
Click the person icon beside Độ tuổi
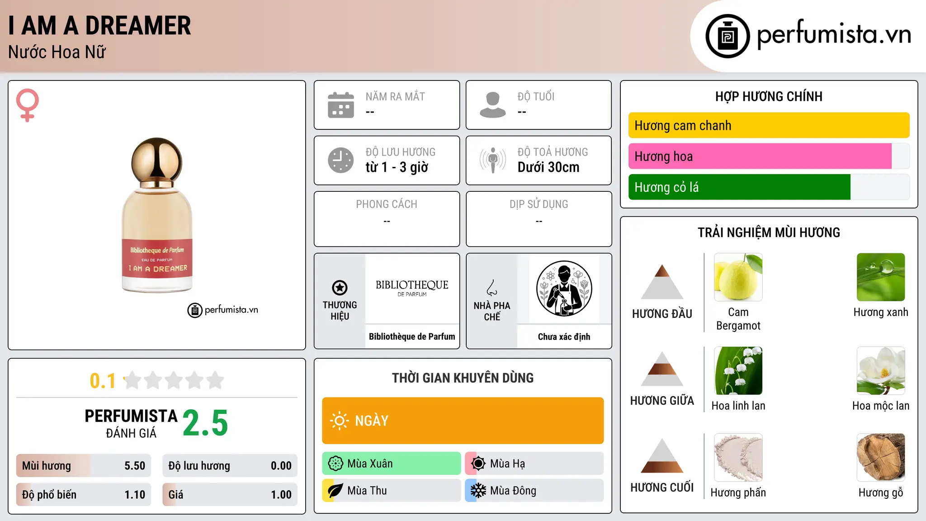tap(492, 105)
